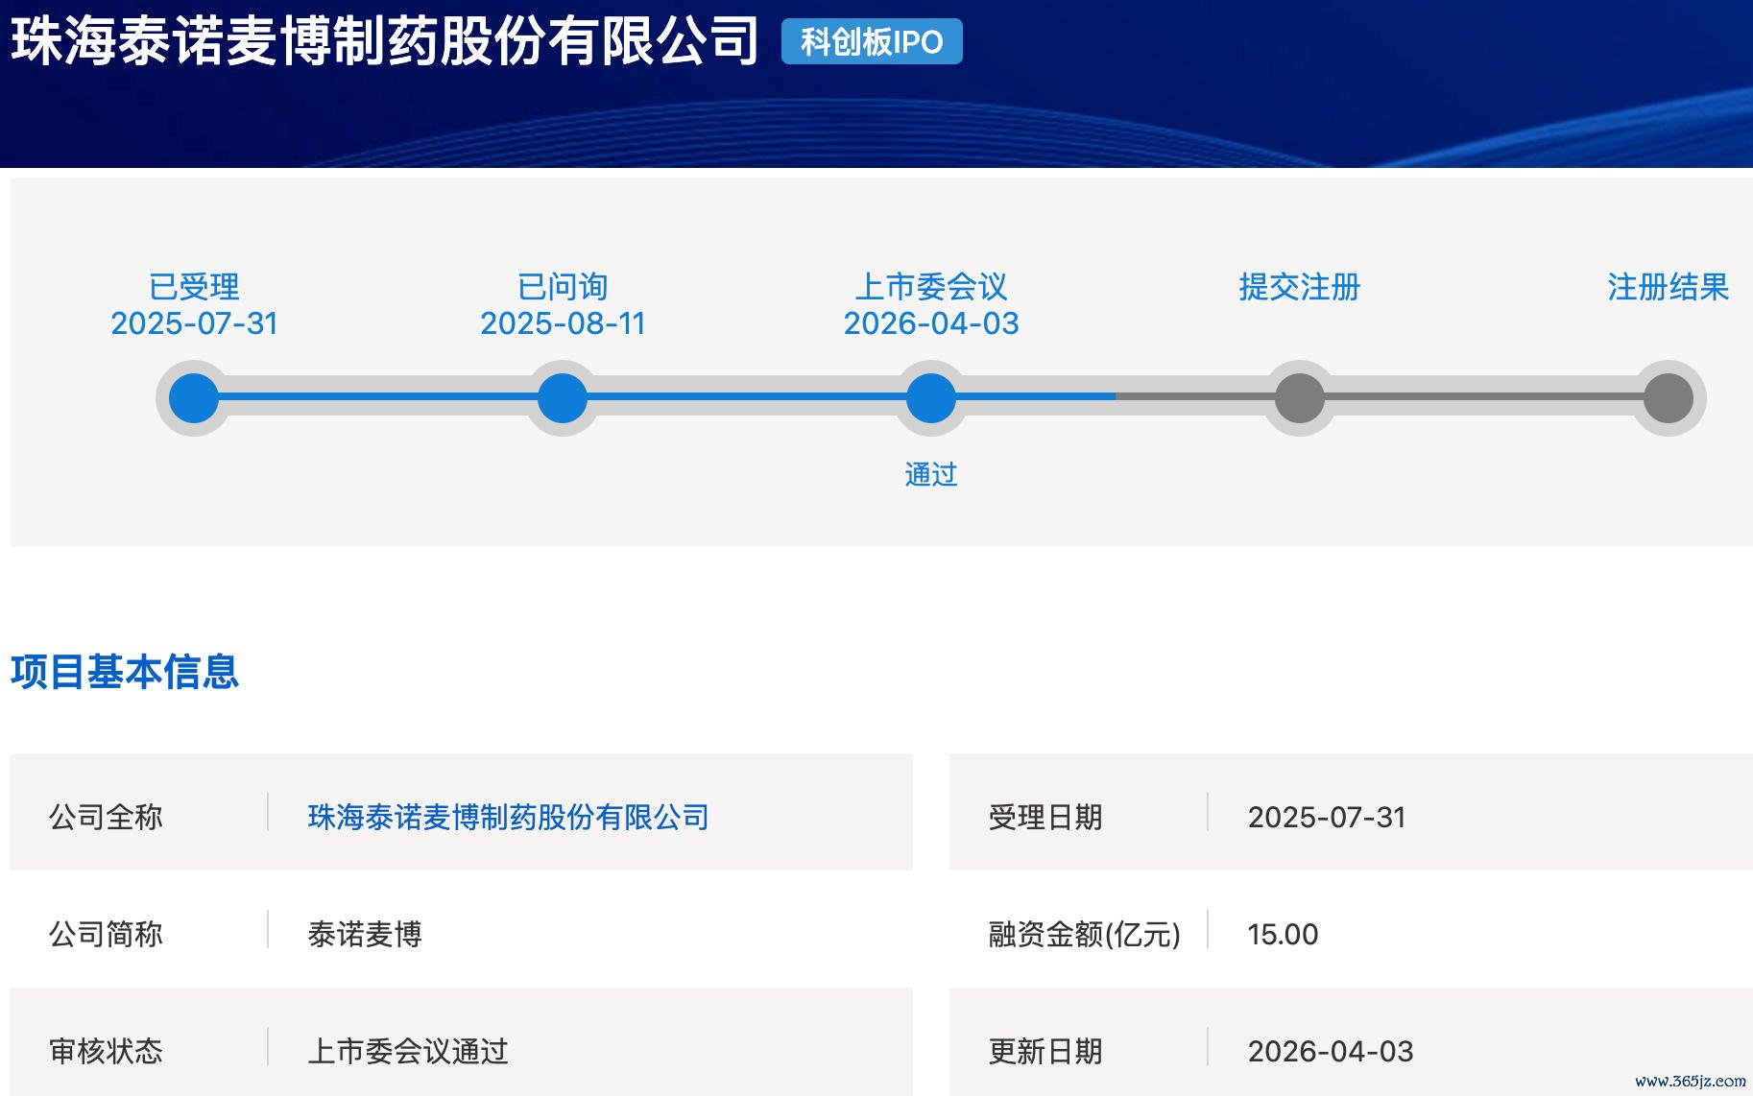Click the 审核状态 value 上市委会议通过

pos(408,1051)
